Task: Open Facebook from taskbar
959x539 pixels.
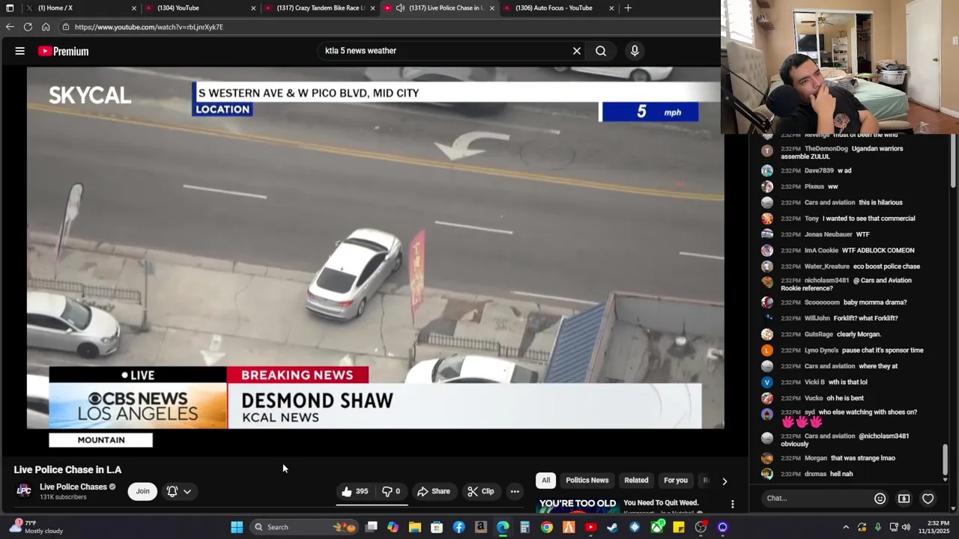Action: [459, 527]
